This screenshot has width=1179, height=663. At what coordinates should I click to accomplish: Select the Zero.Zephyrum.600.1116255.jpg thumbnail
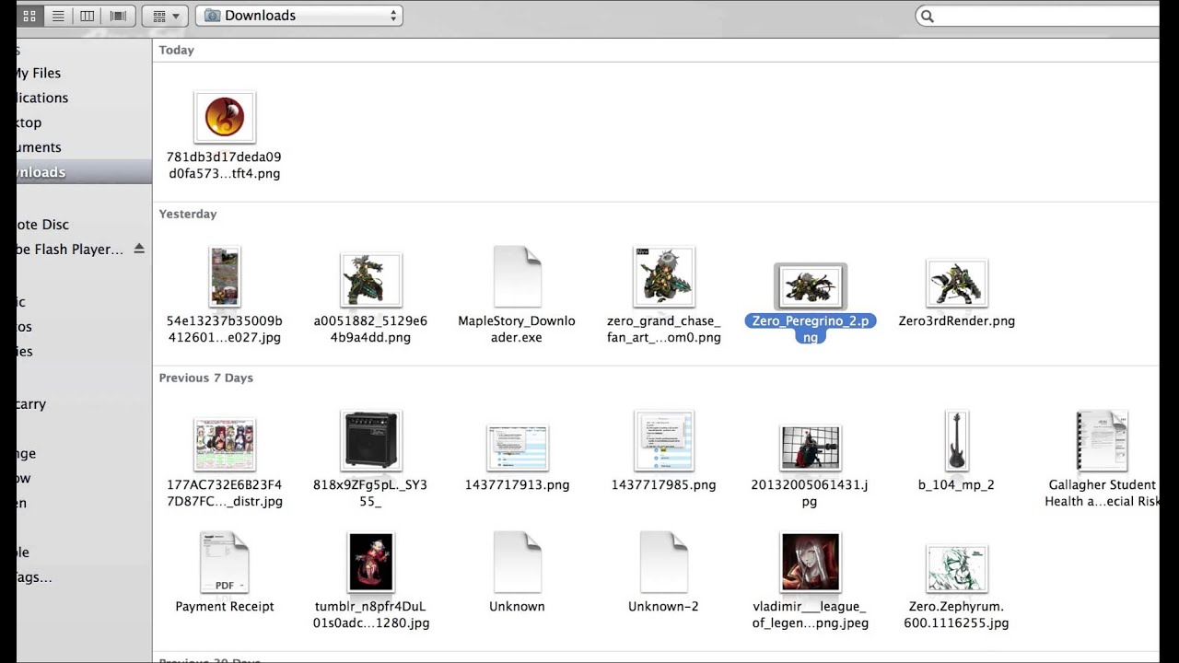coord(956,568)
